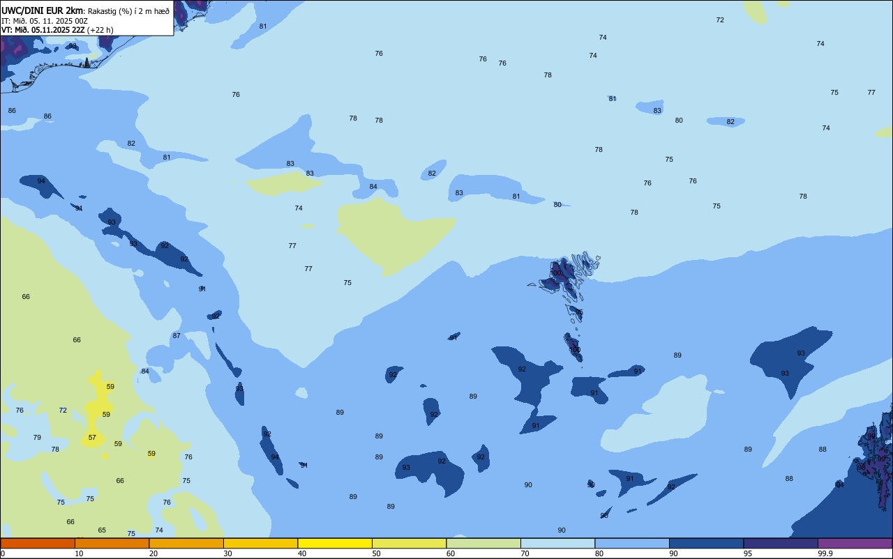Click the purple 99.9+ legend segment
893x559 pixels.
pyautogui.click(x=855, y=543)
